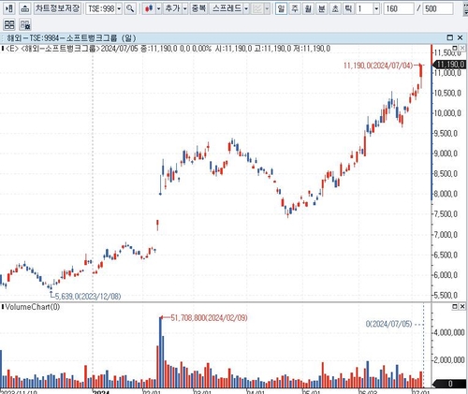The width and height of the screenshot is (468, 394).
Task: Click the 500 total count field
Action: 438,8
